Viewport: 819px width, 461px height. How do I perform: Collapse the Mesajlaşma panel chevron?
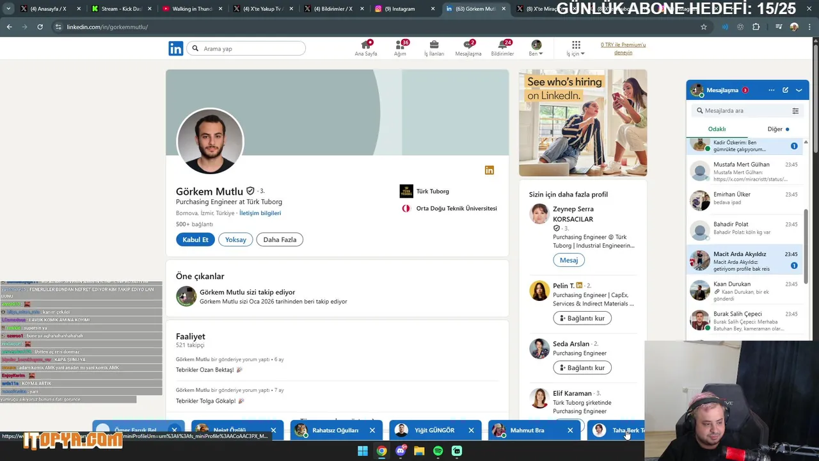(799, 90)
